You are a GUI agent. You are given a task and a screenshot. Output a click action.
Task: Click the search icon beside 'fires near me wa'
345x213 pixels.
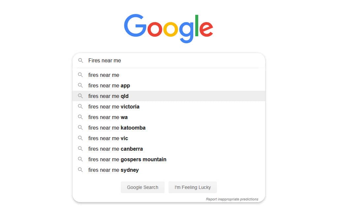click(x=80, y=117)
